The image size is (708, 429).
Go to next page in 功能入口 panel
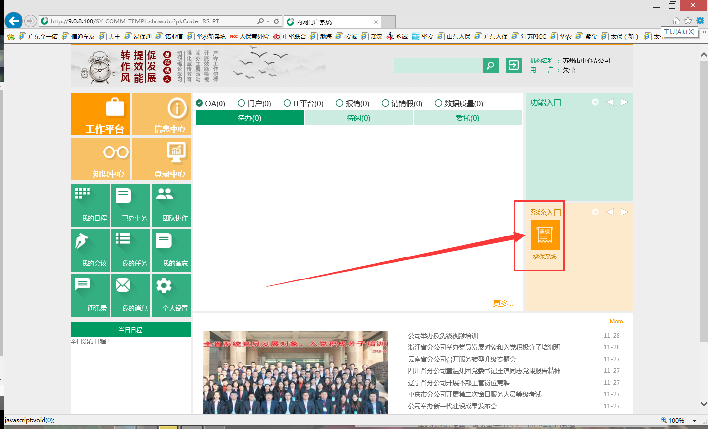point(624,102)
